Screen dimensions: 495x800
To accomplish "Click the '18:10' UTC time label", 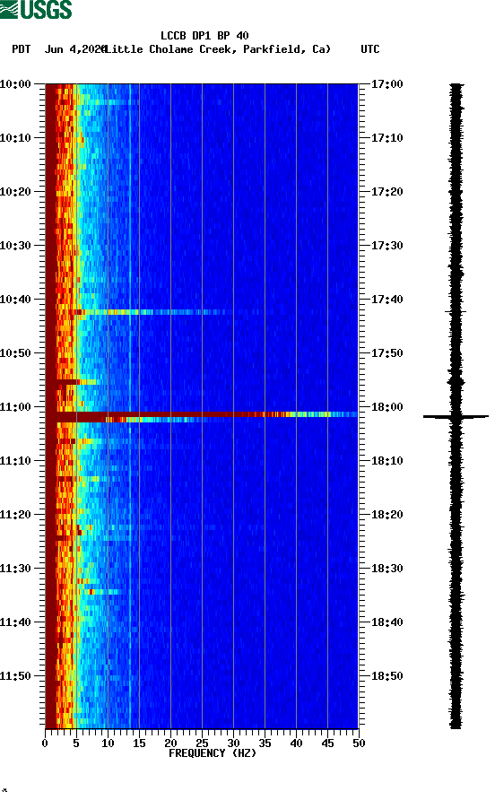I will [386, 461].
